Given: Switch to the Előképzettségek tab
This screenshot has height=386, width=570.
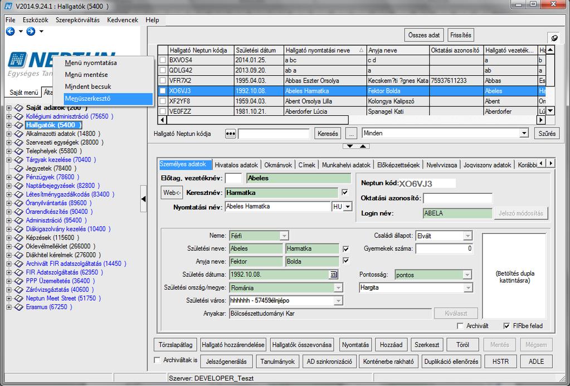Looking at the screenshot, I should pos(398,165).
